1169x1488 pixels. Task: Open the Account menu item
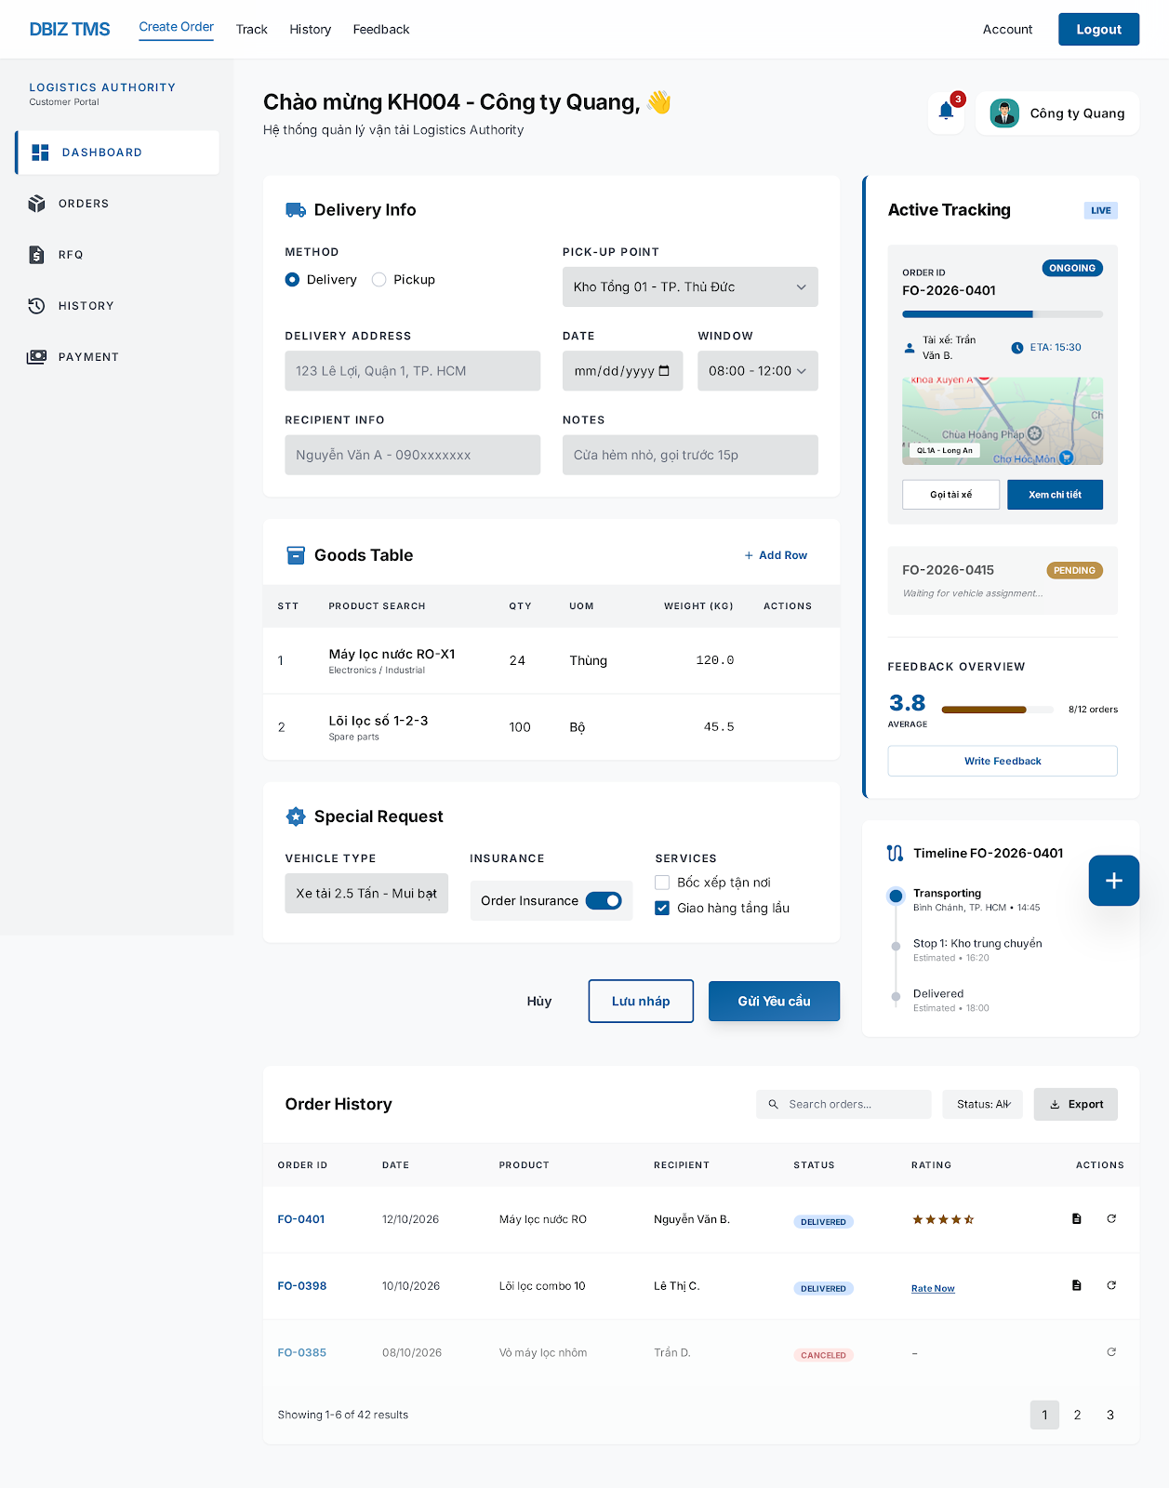coord(1007,30)
